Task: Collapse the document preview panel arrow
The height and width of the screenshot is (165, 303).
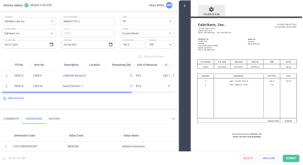Action: pos(185,6)
